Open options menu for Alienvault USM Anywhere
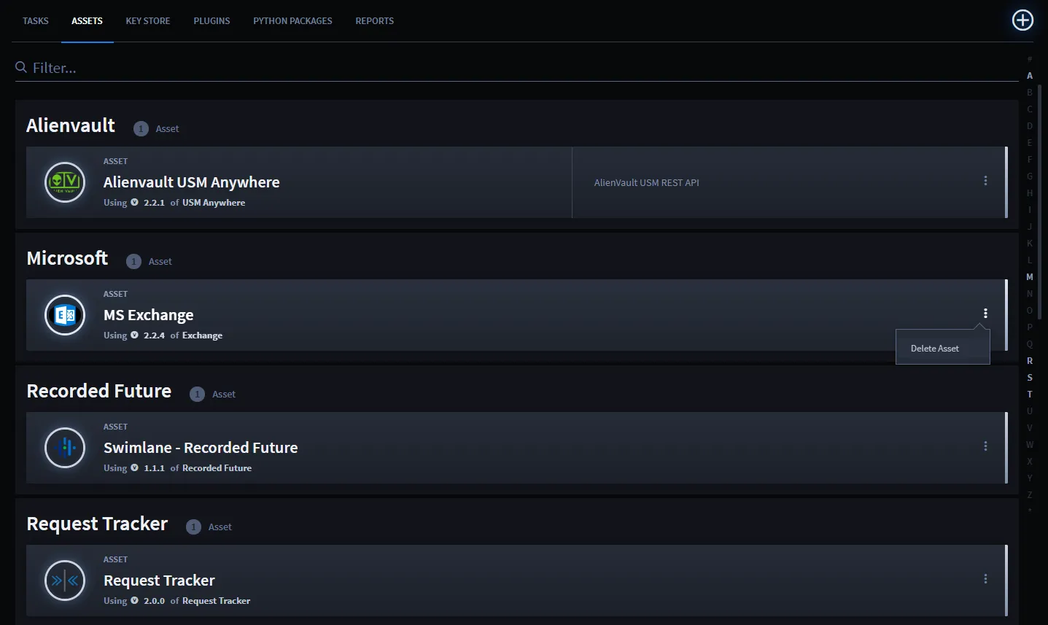 click(985, 181)
